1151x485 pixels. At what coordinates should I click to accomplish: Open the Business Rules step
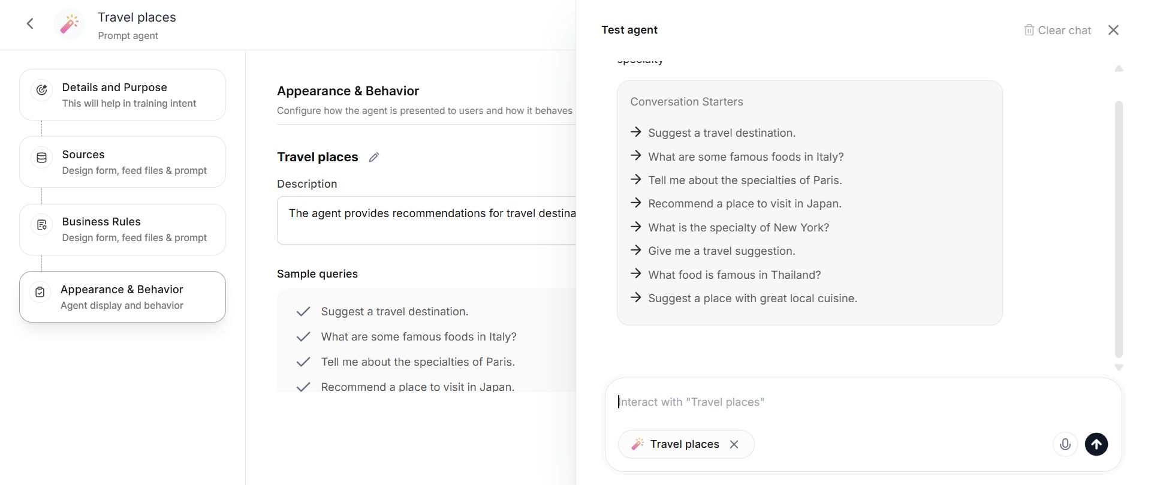tap(122, 230)
